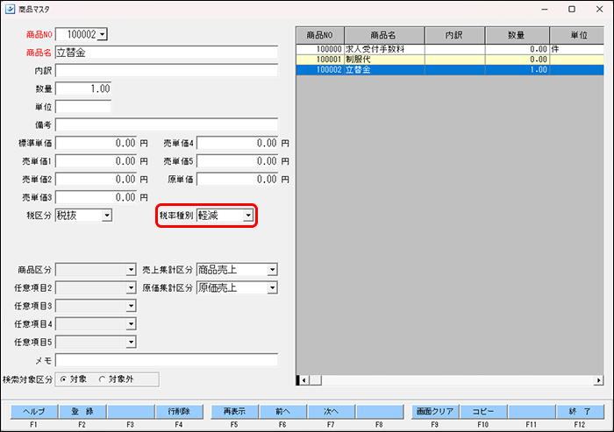This screenshot has height=432, width=614.
Task: Click the 標準単価 price field
Action: point(96,143)
